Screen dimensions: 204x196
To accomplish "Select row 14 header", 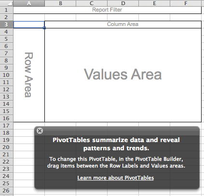I will [x=7, y=104].
